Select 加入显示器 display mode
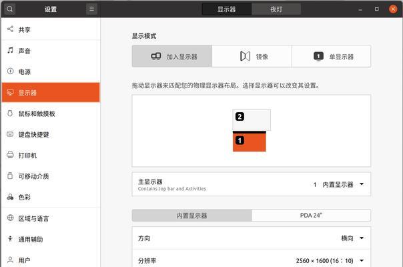This screenshot has height=267, width=403. pyautogui.click(x=172, y=56)
